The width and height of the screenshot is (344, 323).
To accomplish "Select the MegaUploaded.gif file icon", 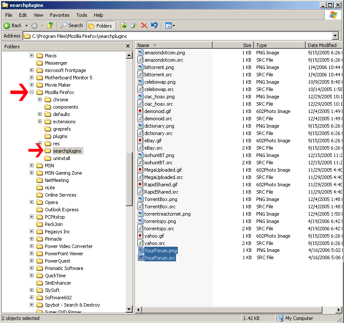I will 140,169.
